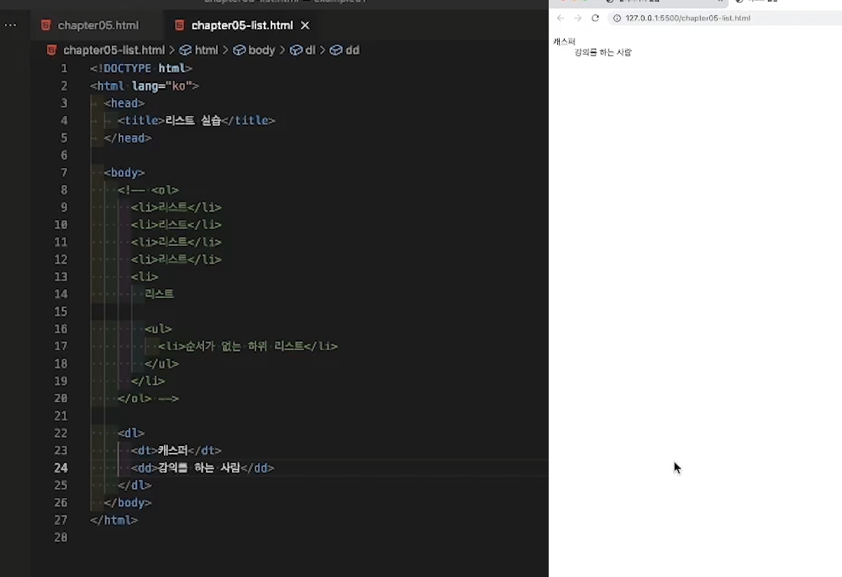Click the symbol icon before body breadcrumb
The height and width of the screenshot is (577, 842).
239,50
